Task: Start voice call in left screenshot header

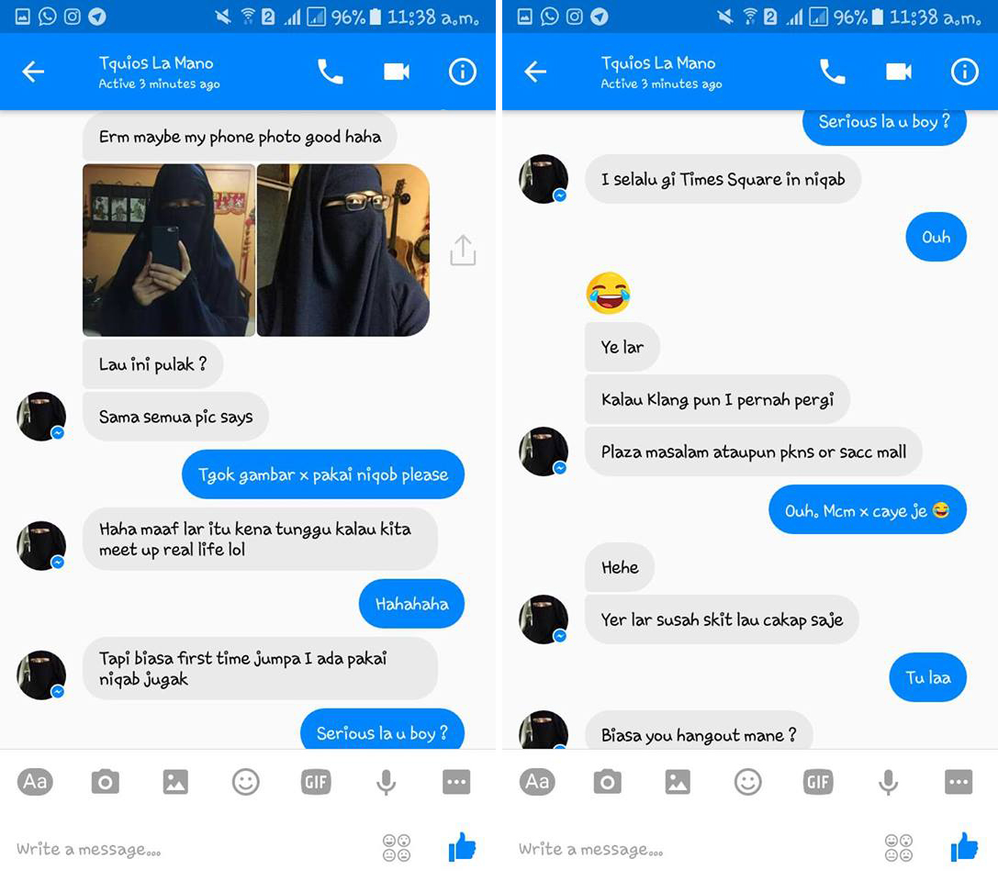Action: 331,72
